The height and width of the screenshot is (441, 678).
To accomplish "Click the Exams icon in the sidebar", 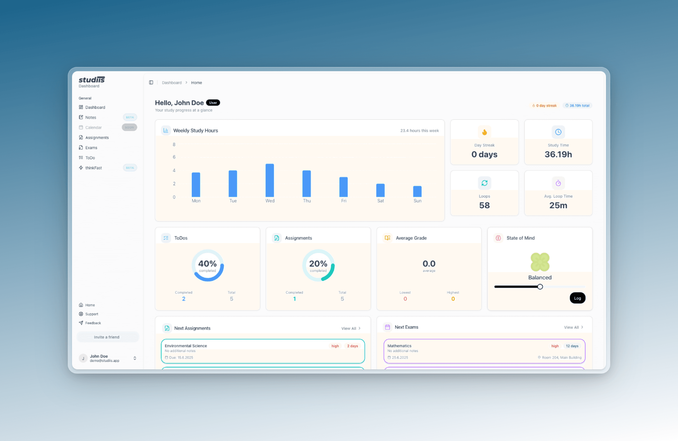I will coord(81,147).
